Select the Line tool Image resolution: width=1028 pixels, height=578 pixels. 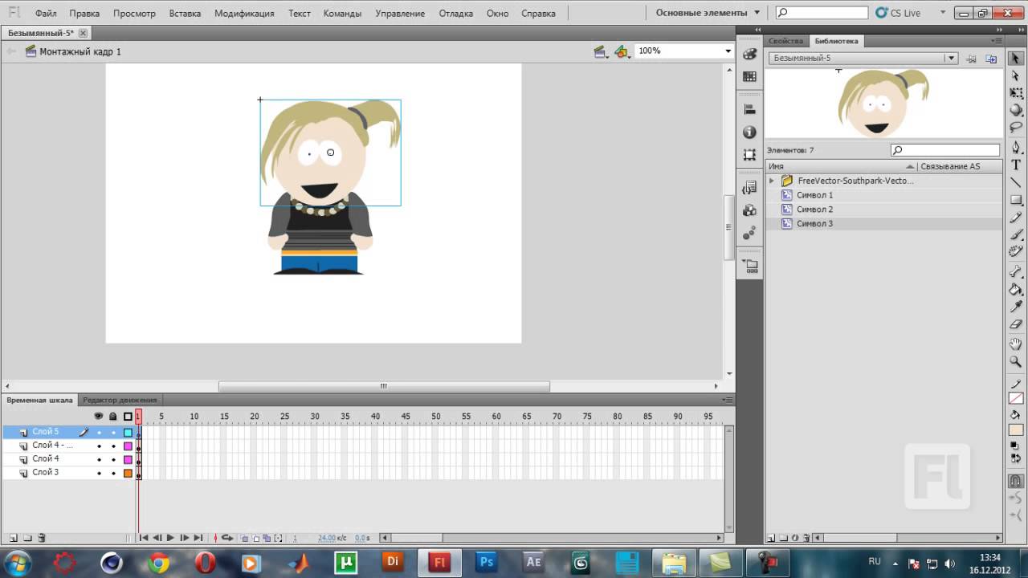pyautogui.click(x=1015, y=182)
